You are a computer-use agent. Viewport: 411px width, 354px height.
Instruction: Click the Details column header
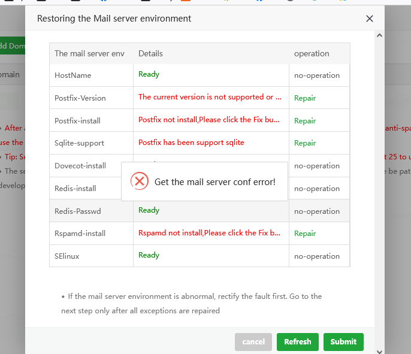(x=150, y=53)
